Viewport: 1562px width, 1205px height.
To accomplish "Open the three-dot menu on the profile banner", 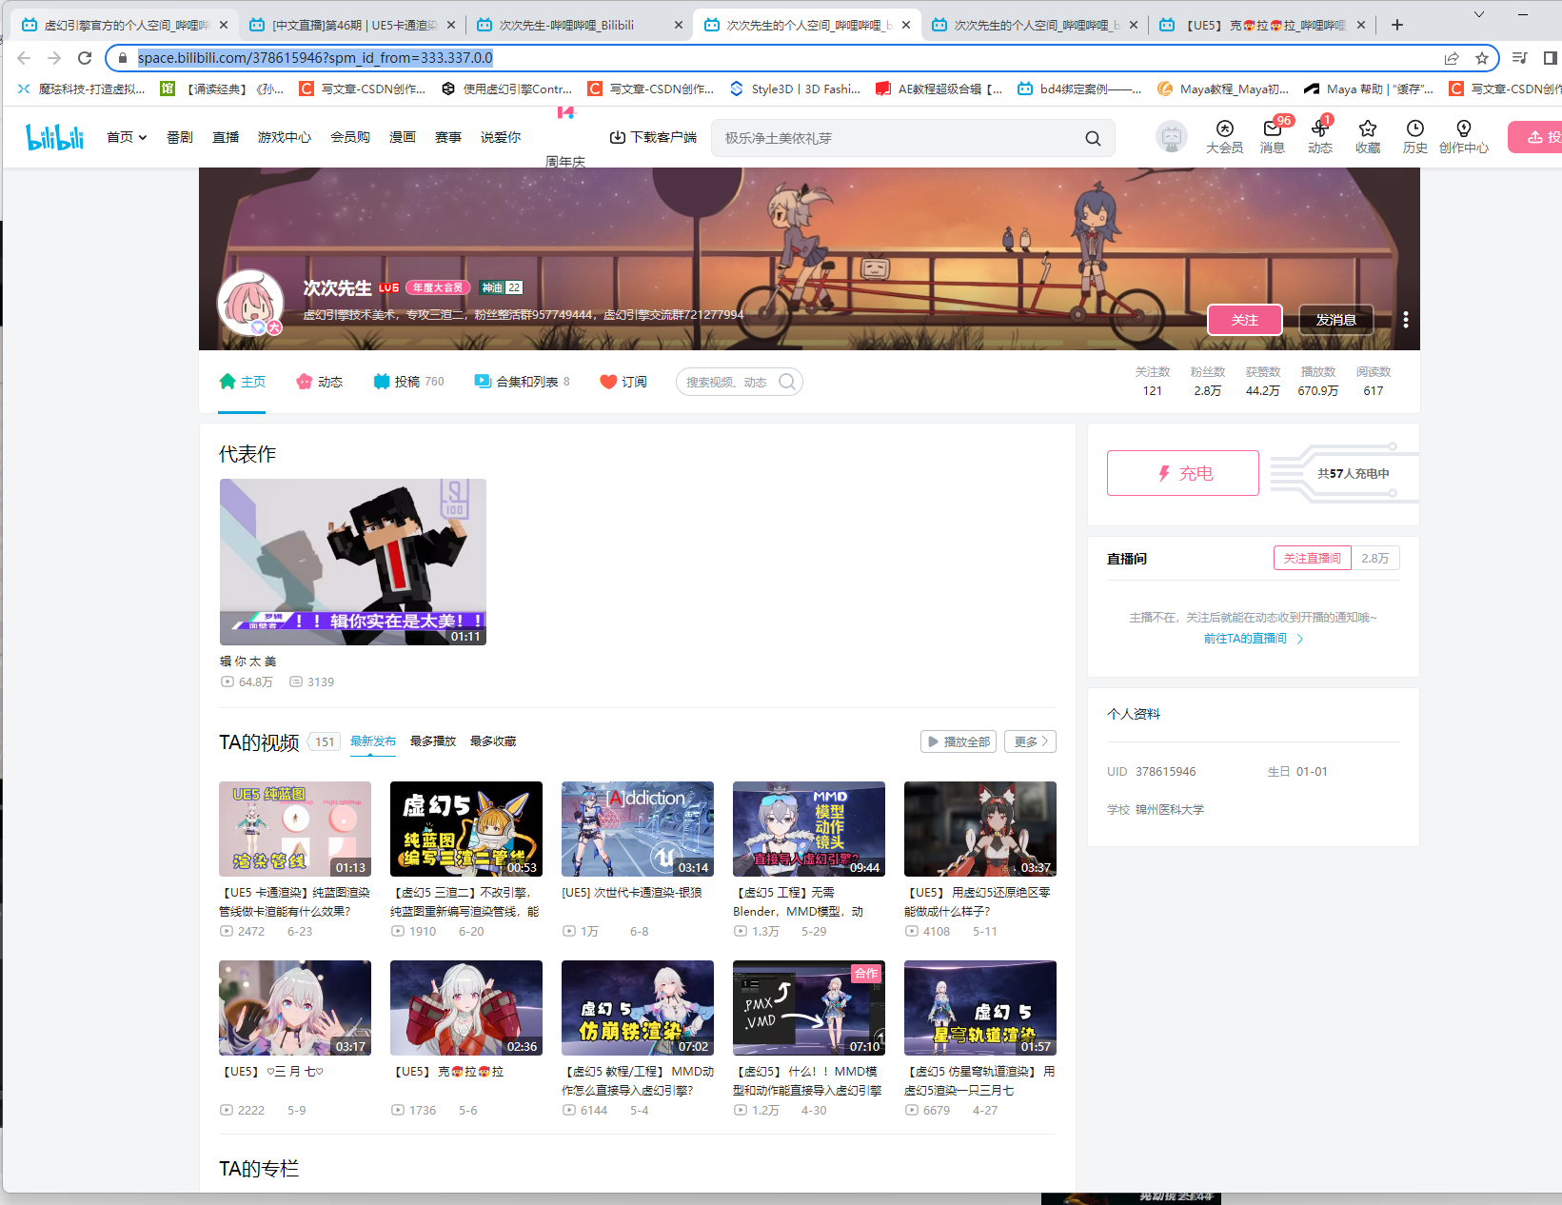I will pyautogui.click(x=1406, y=319).
